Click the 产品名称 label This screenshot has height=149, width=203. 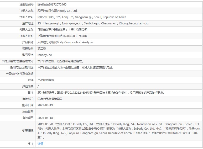(x=28, y=42)
